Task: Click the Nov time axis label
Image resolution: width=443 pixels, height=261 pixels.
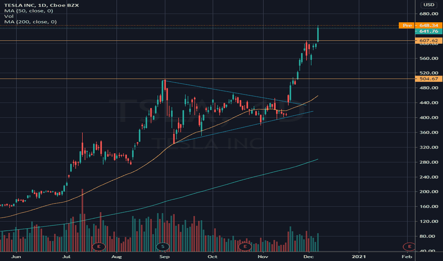Action: [263, 256]
